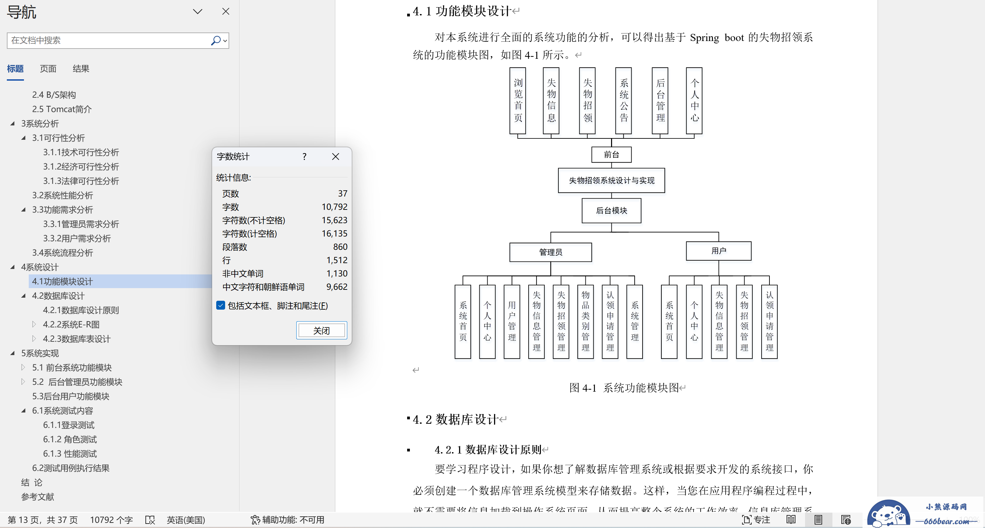
Task: Go to heading 2.5 Tomcat简介
Action: 62,109
